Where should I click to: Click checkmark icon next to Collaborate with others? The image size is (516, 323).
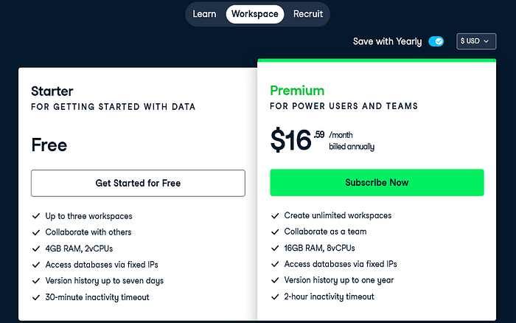(x=36, y=232)
